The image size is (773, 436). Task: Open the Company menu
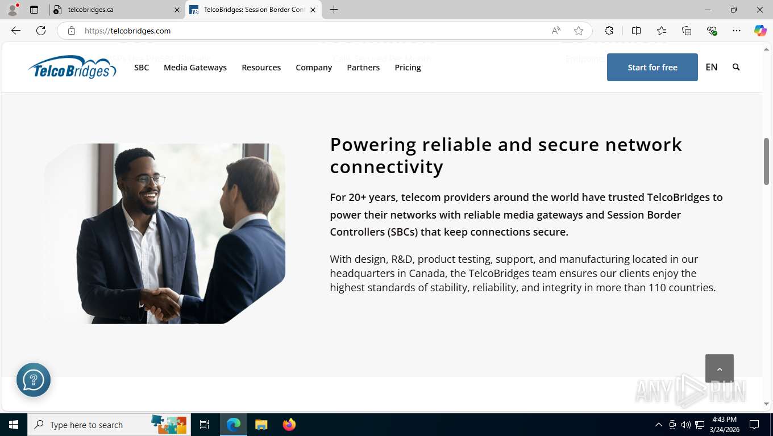click(314, 67)
